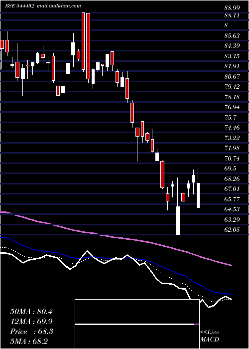Click the 74.46 price axis label

coord(232,128)
